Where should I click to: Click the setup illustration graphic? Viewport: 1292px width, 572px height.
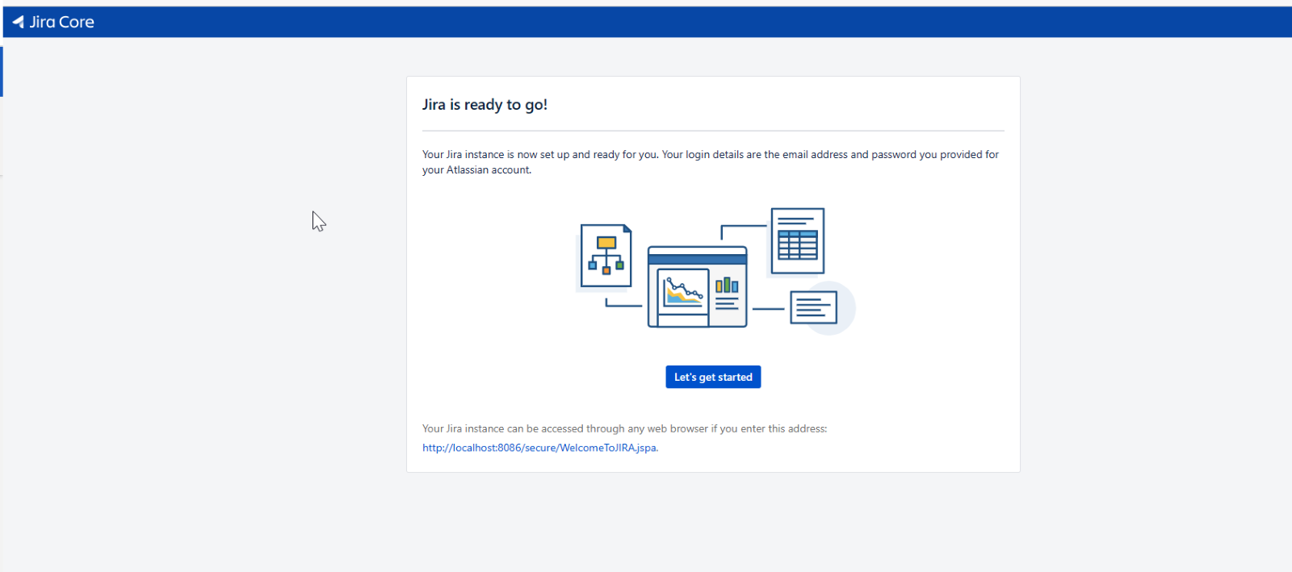[x=715, y=271]
